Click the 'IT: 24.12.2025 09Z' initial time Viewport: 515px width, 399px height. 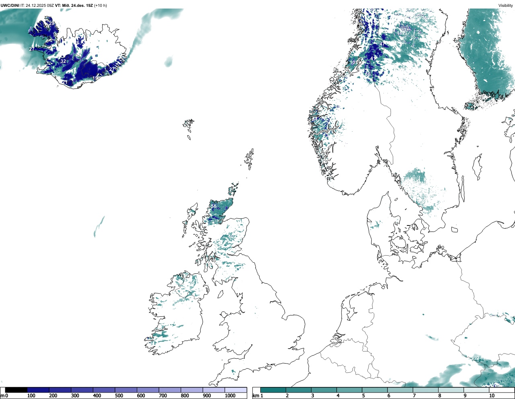37,5
